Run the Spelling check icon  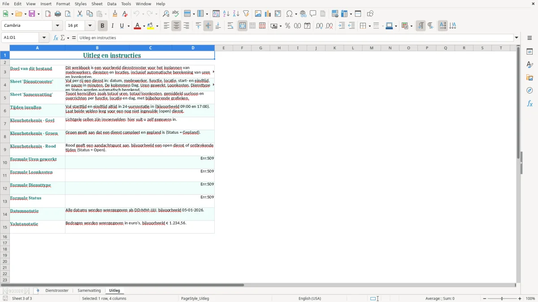click(176, 14)
